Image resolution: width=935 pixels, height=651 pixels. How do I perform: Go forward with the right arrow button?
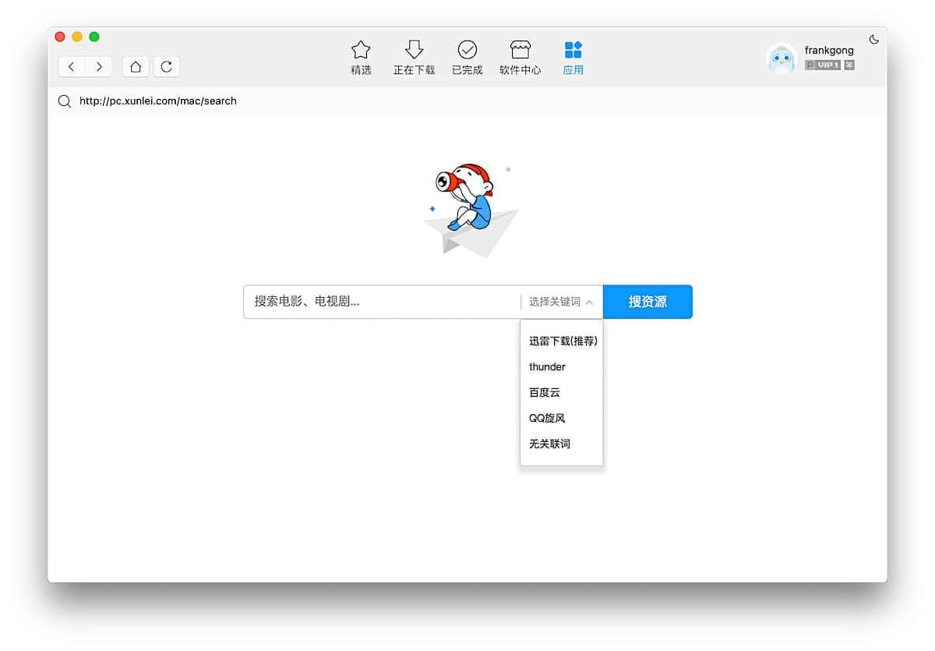point(99,67)
